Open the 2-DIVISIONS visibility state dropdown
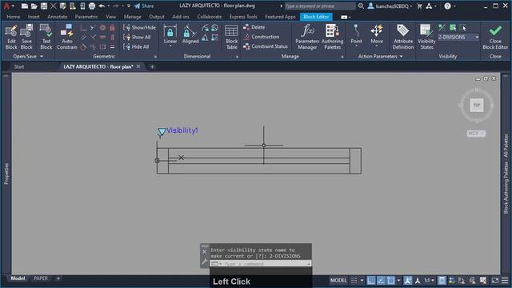Screen dimensions: 512x288 (477, 38)
